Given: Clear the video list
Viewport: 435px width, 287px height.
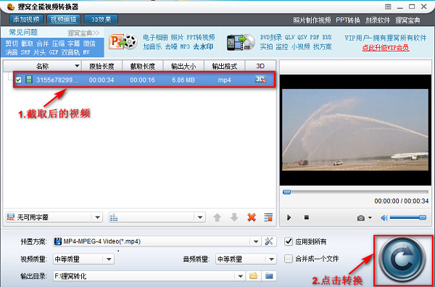Looking at the screenshot, I should pyautogui.click(x=268, y=217).
